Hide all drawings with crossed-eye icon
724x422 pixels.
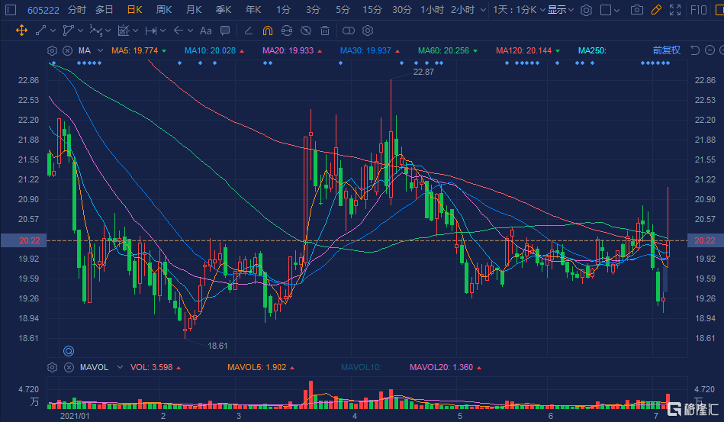305,31
